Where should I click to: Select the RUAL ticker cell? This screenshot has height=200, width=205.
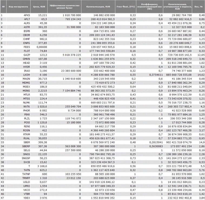point(18,138)
